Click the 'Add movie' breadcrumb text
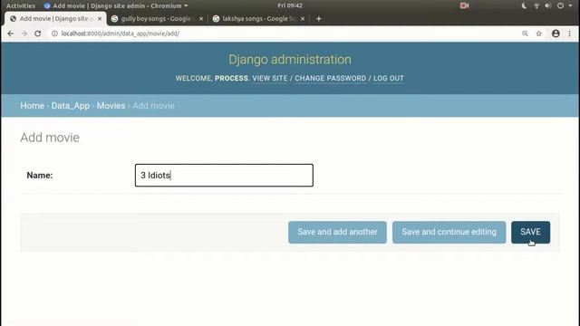The width and height of the screenshot is (580, 326). (x=153, y=106)
